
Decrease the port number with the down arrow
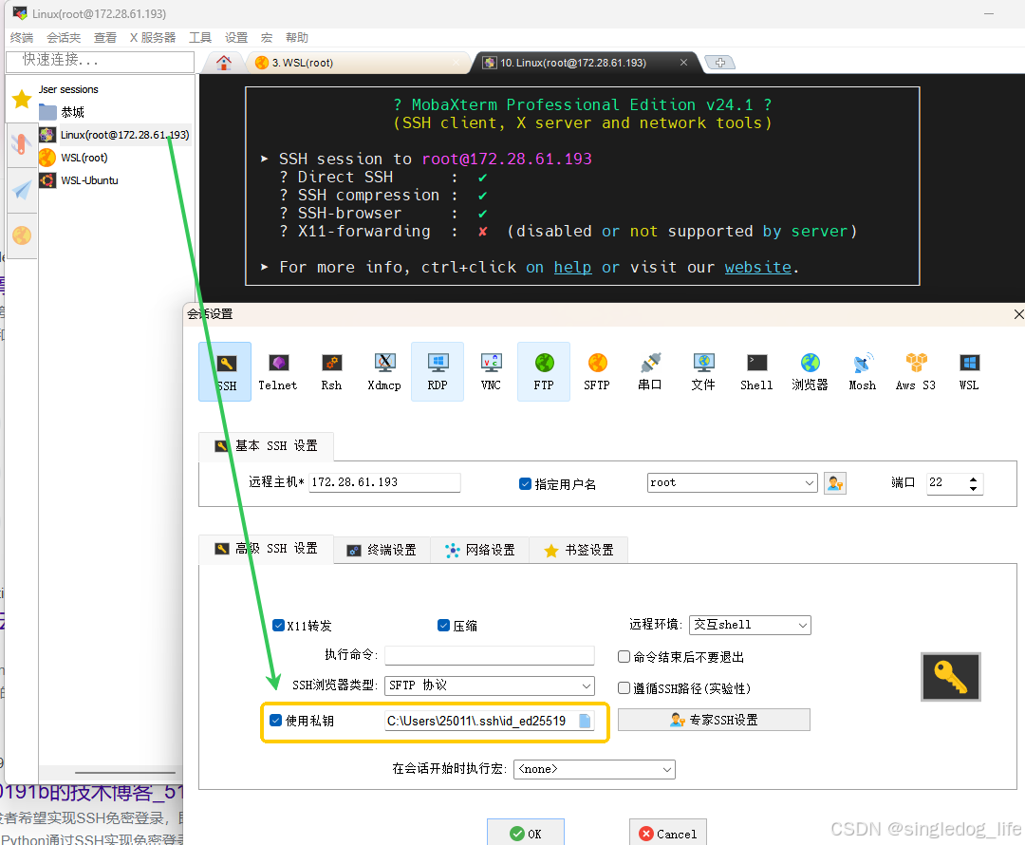point(973,489)
